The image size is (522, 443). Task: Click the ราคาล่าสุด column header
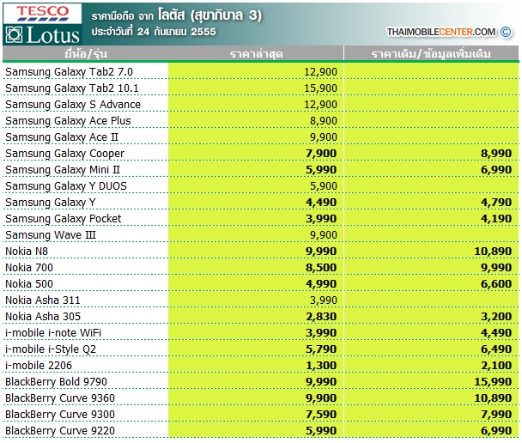click(x=256, y=53)
